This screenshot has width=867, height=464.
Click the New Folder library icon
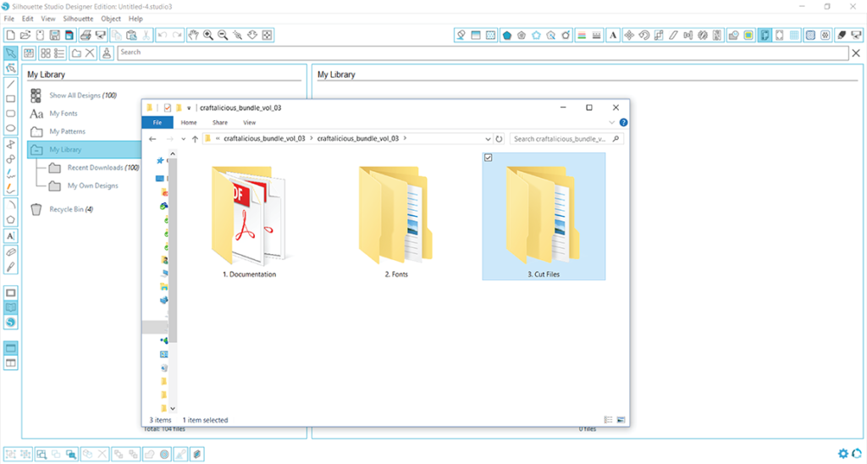tap(76, 53)
